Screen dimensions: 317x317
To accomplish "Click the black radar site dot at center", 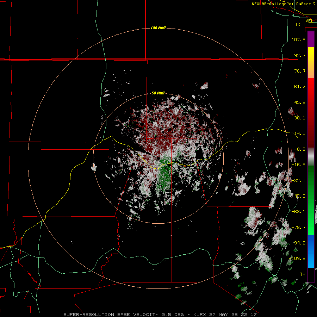I will (158, 158).
